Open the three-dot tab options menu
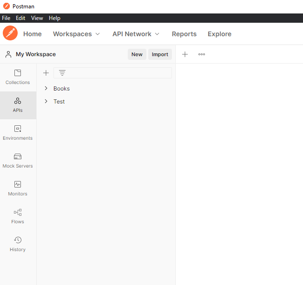Image resolution: width=303 pixels, height=285 pixels. [x=202, y=54]
